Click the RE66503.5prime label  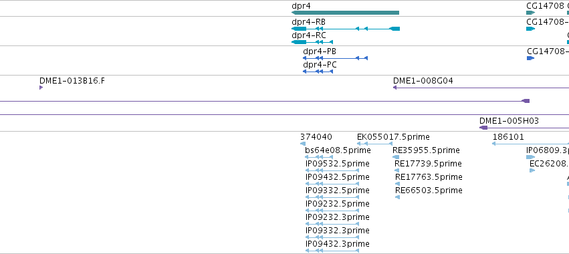(429, 190)
